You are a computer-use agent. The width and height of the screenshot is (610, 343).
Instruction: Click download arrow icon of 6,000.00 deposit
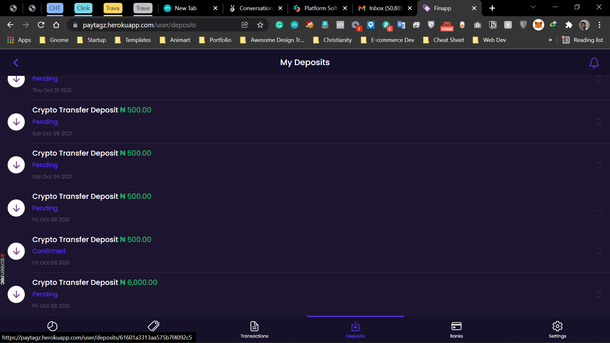point(16,294)
